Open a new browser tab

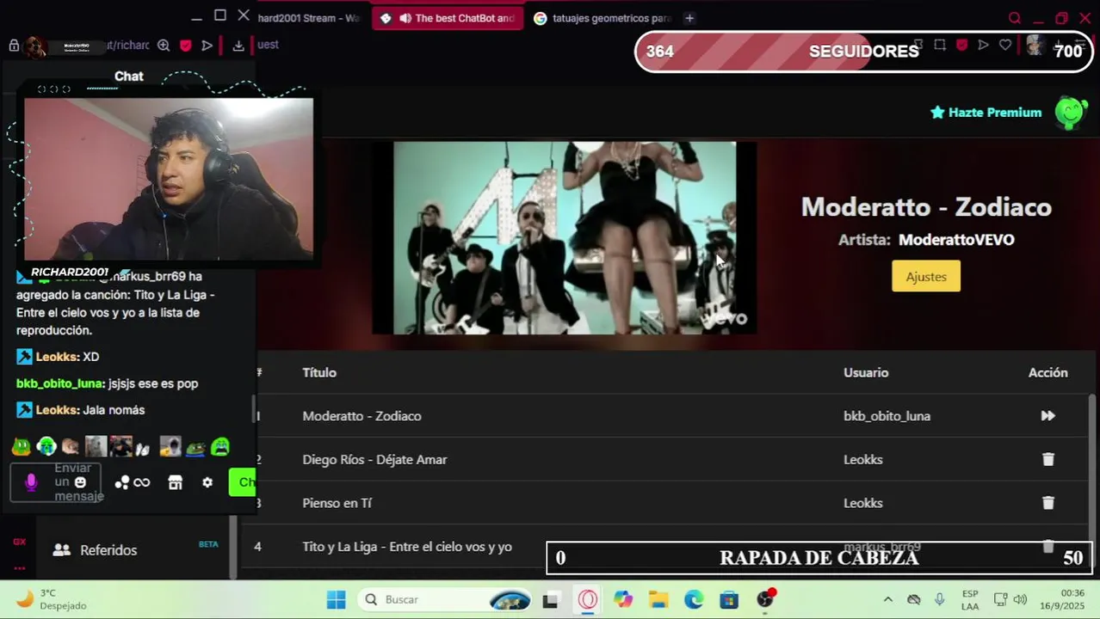[x=689, y=18]
